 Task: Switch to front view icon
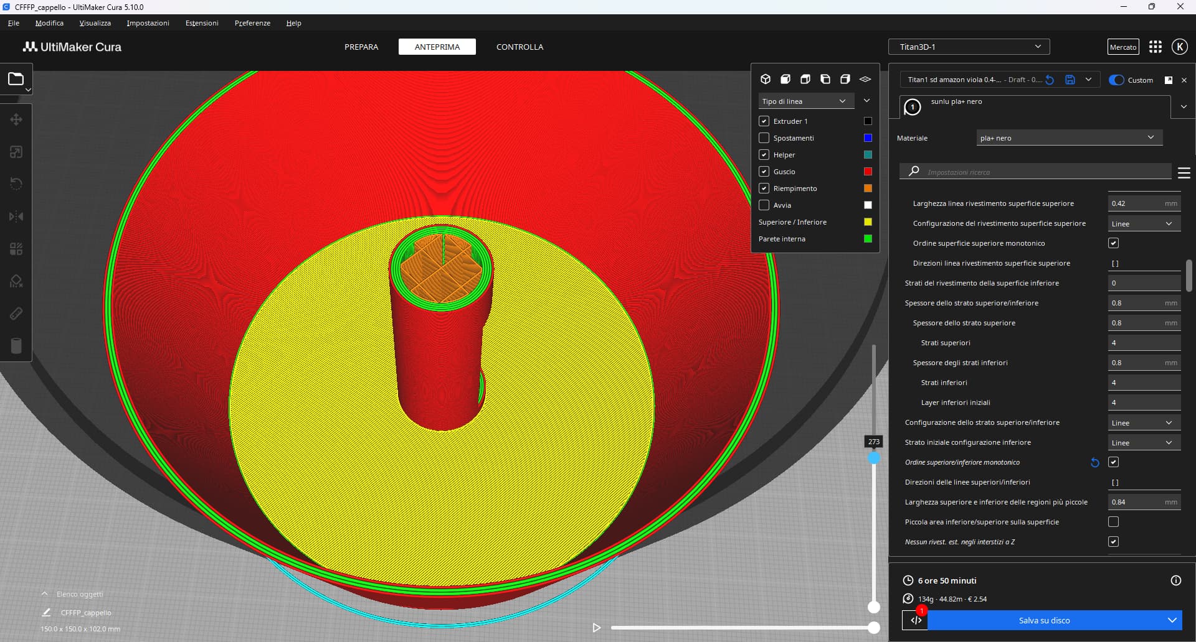click(x=785, y=79)
